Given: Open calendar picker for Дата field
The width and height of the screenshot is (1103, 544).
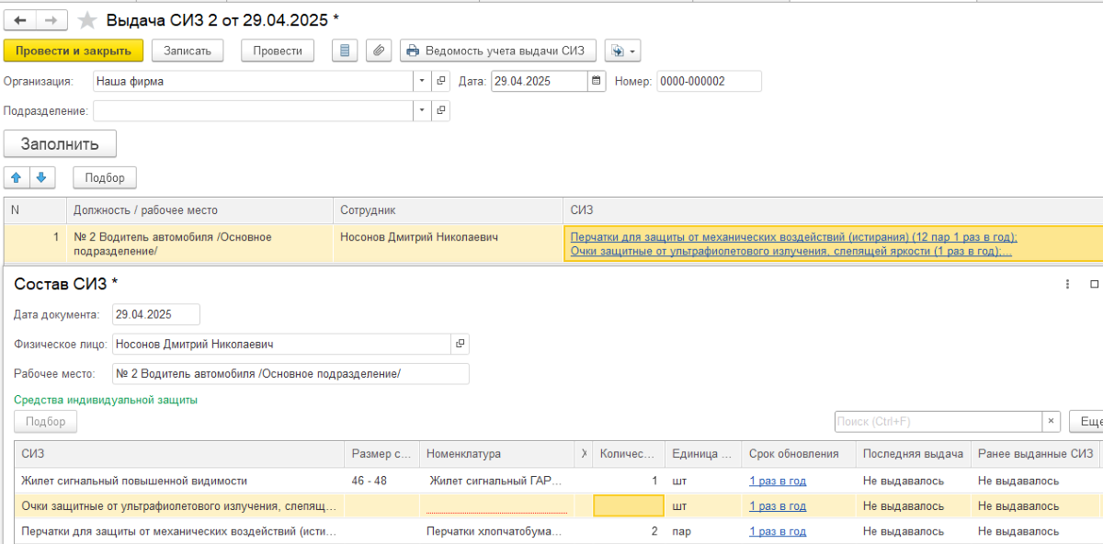Looking at the screenshot, I should coord(597,81).
